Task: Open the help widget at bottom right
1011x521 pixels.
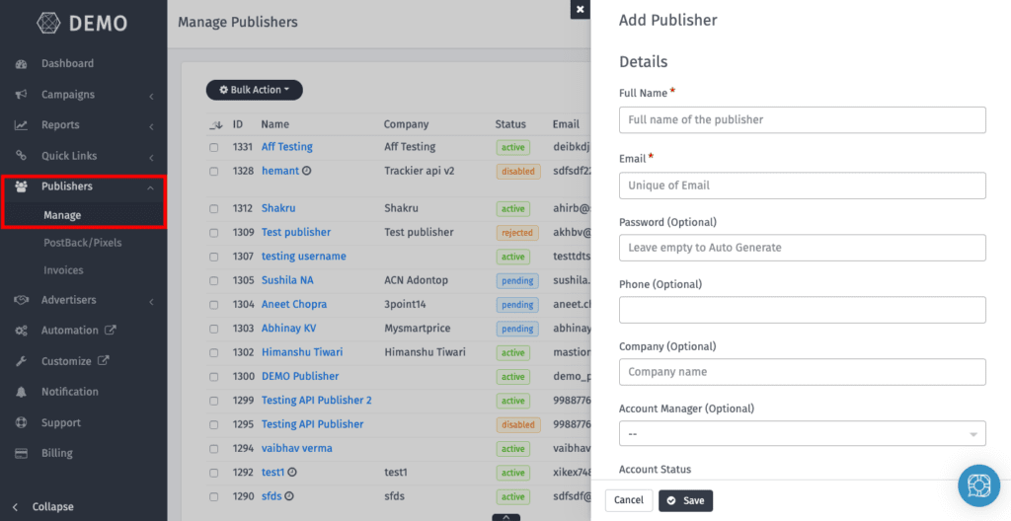Action: [978, 486]
